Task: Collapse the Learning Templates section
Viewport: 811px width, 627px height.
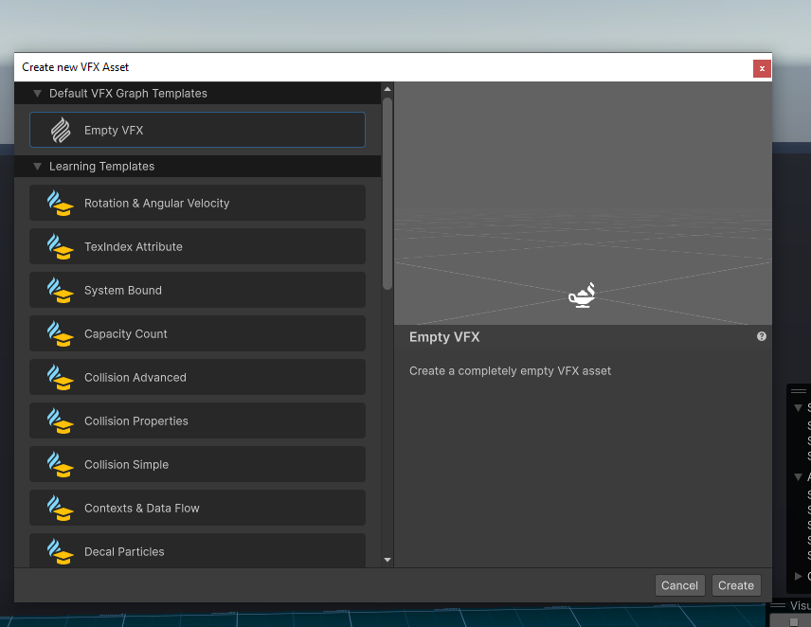Action: (37, 166)
